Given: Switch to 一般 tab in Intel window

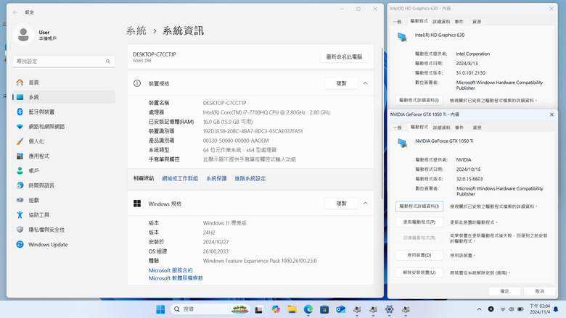Looking at the screenshot, I should point(397,22).
